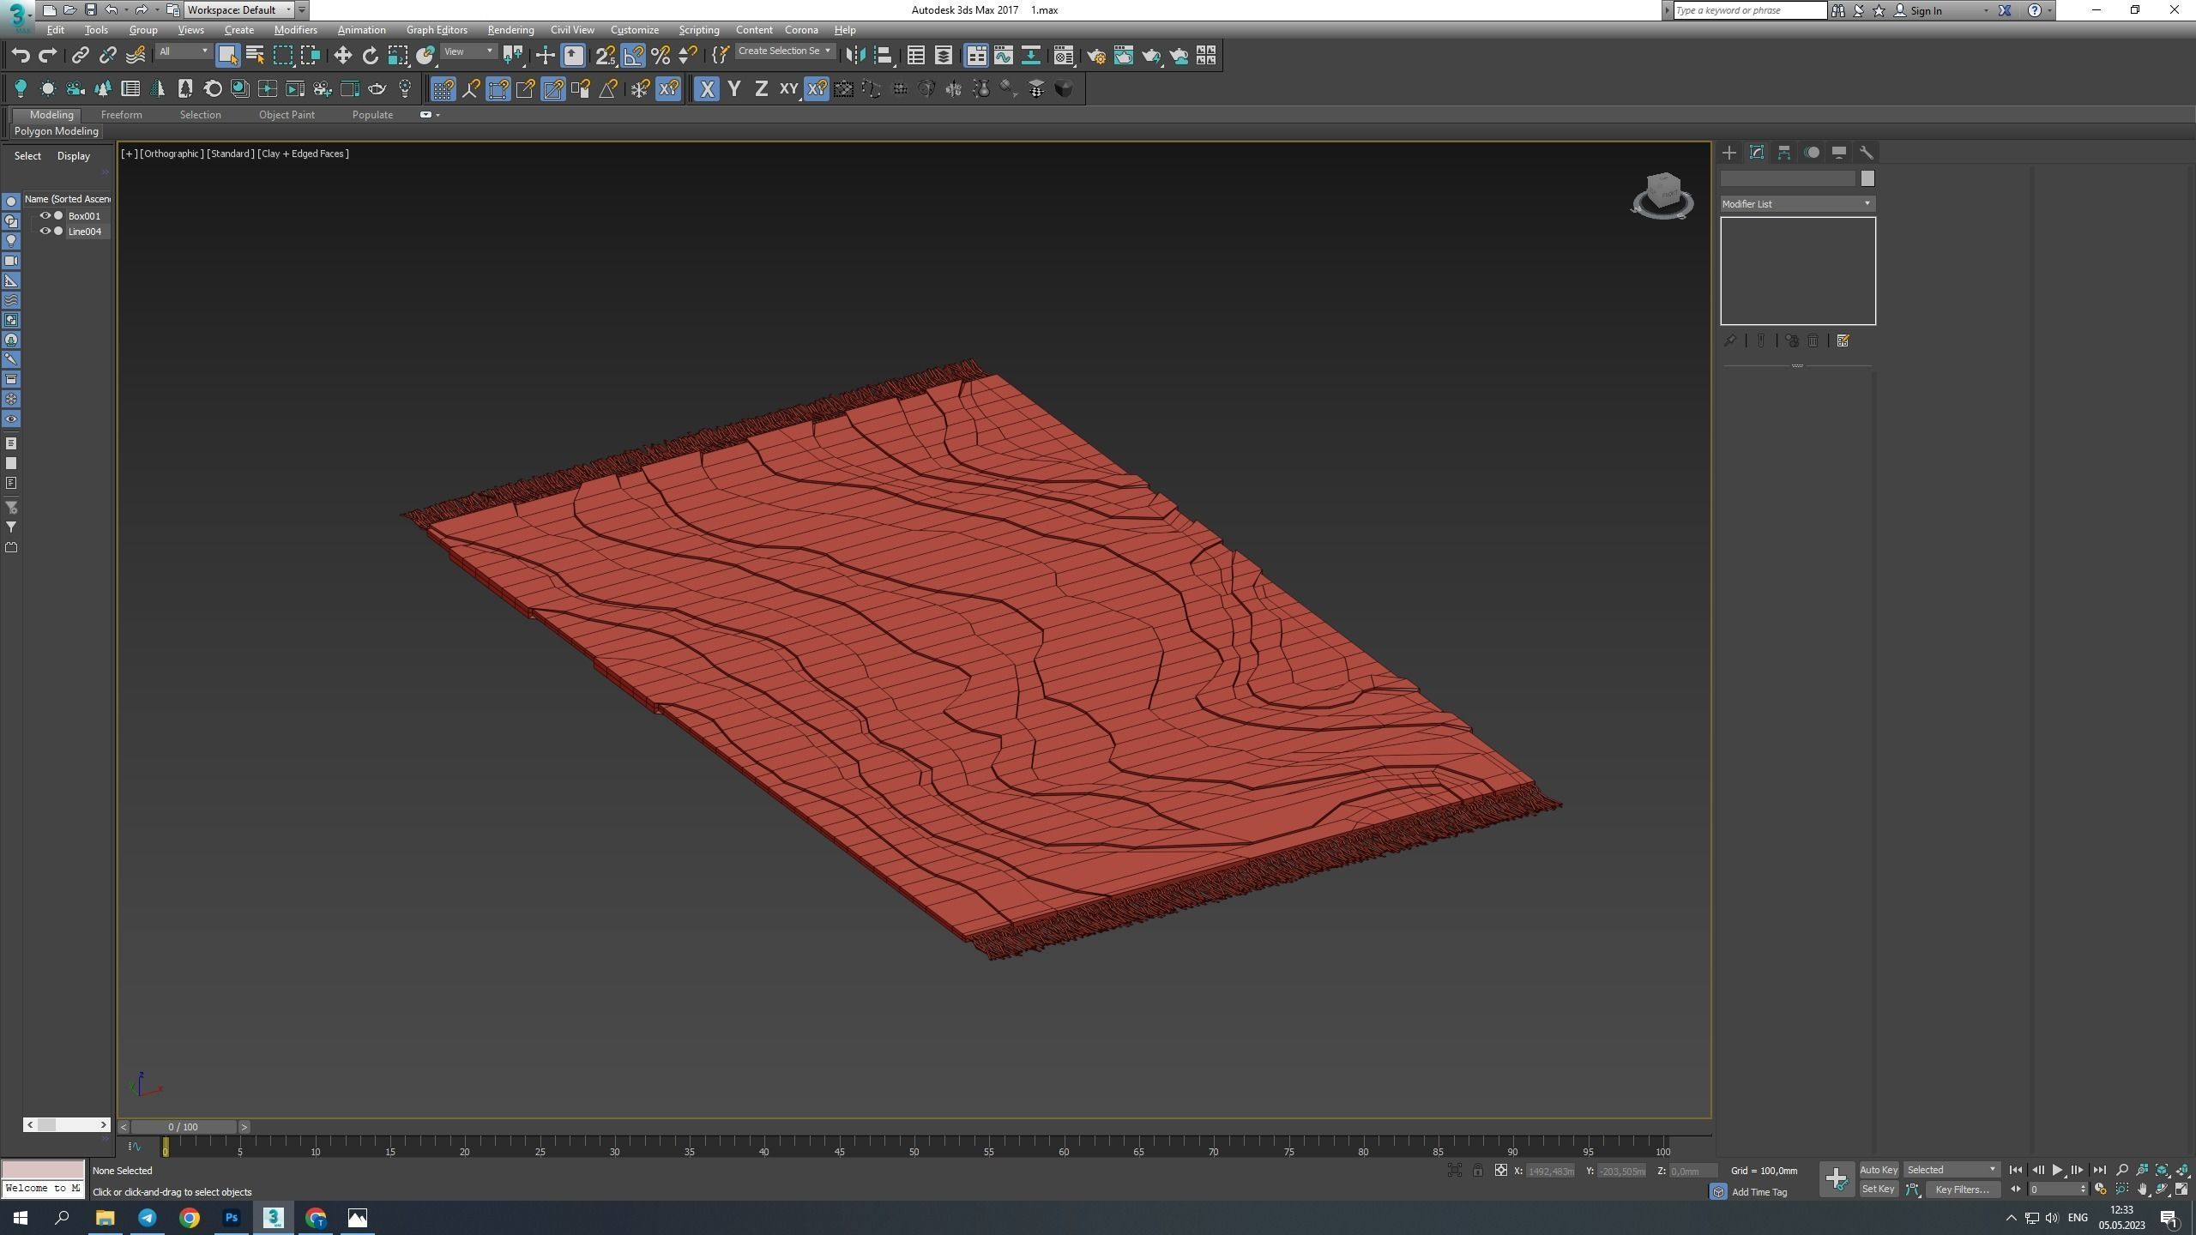Click the Mirror tool icon
Viewport: 2196px width, 1235px height.
pyautogui.click(x=855, y=56)
